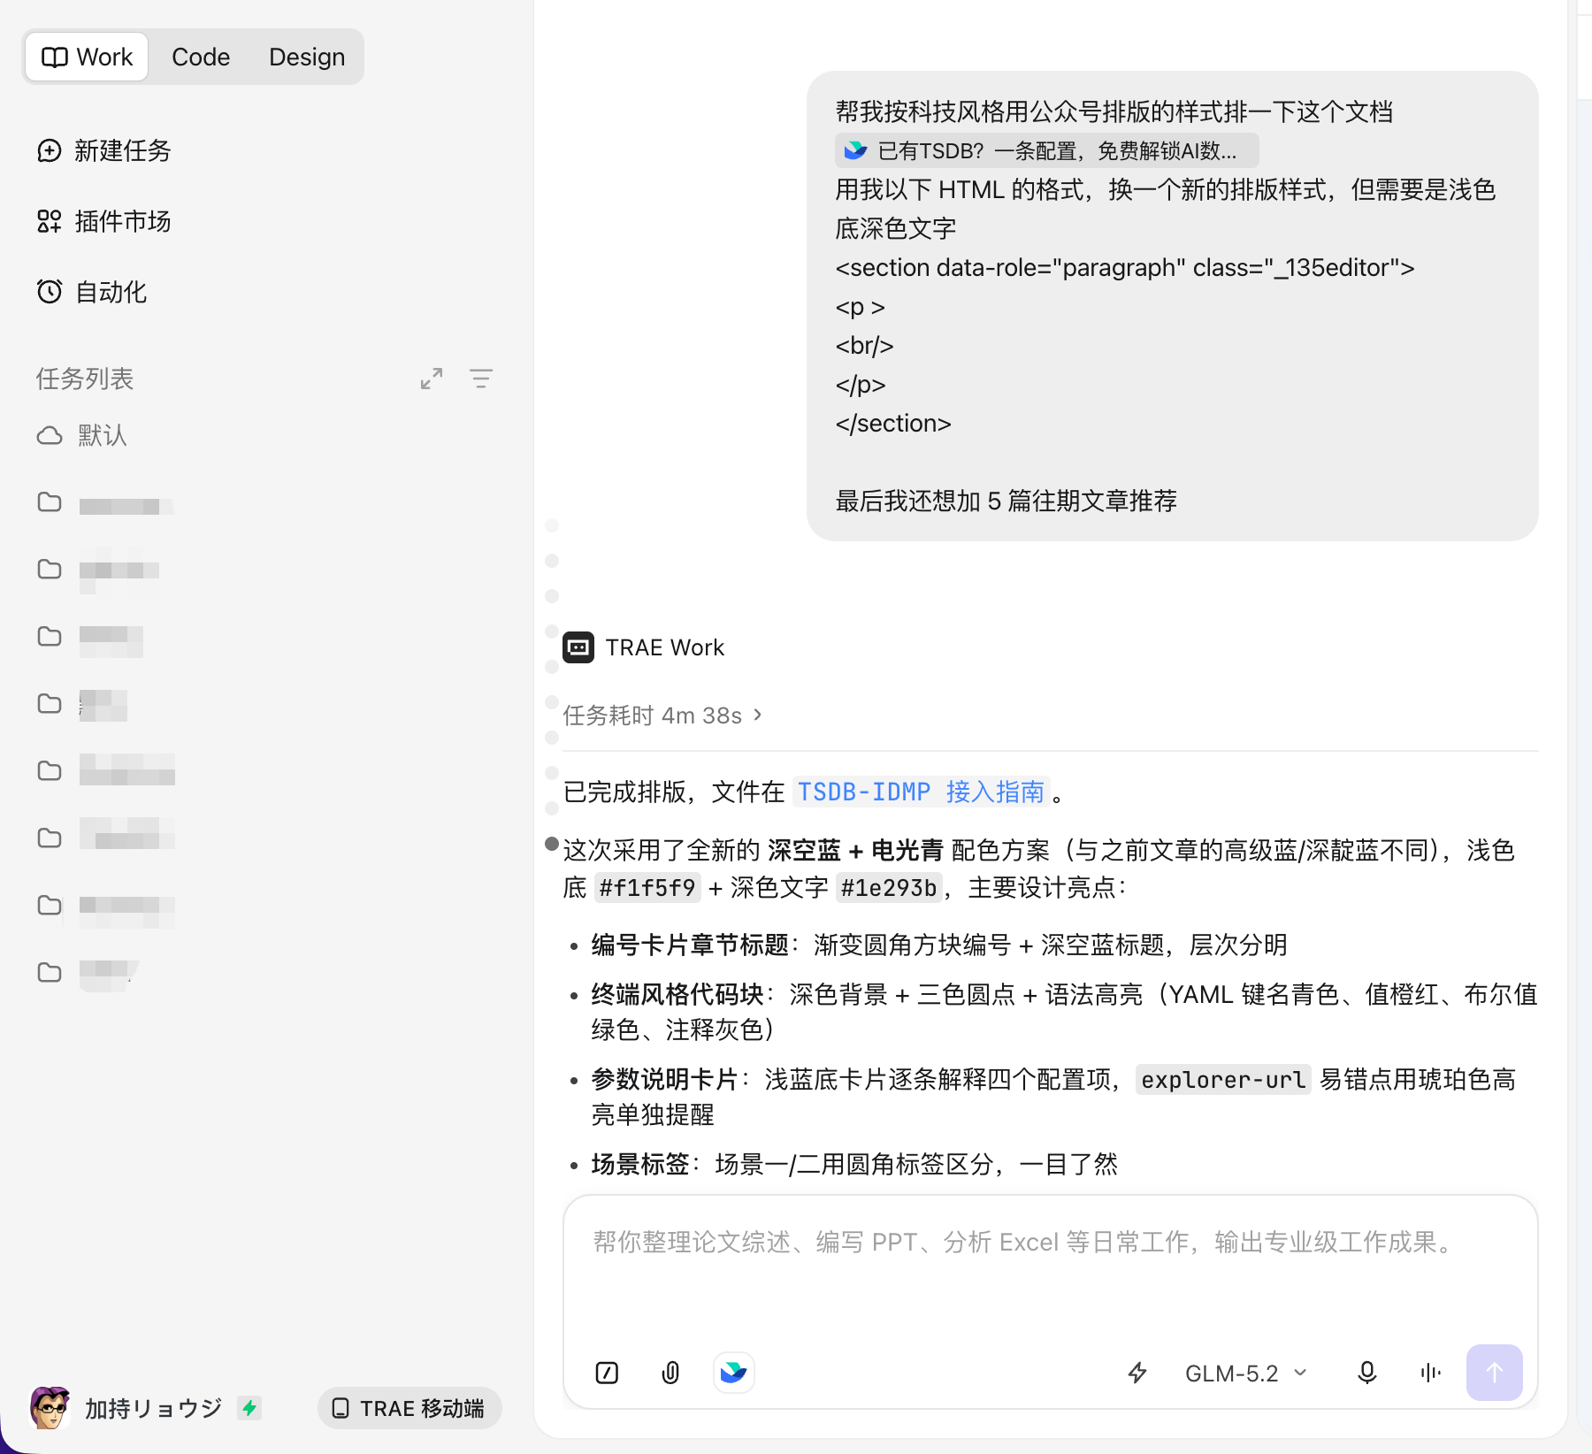Expand the task list with arrows icon
The width and height of the screenshot is (1592, 1454).
432,379
